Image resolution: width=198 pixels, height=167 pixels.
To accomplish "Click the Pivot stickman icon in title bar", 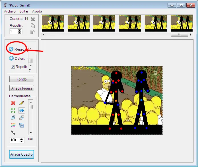I will 5,5.
